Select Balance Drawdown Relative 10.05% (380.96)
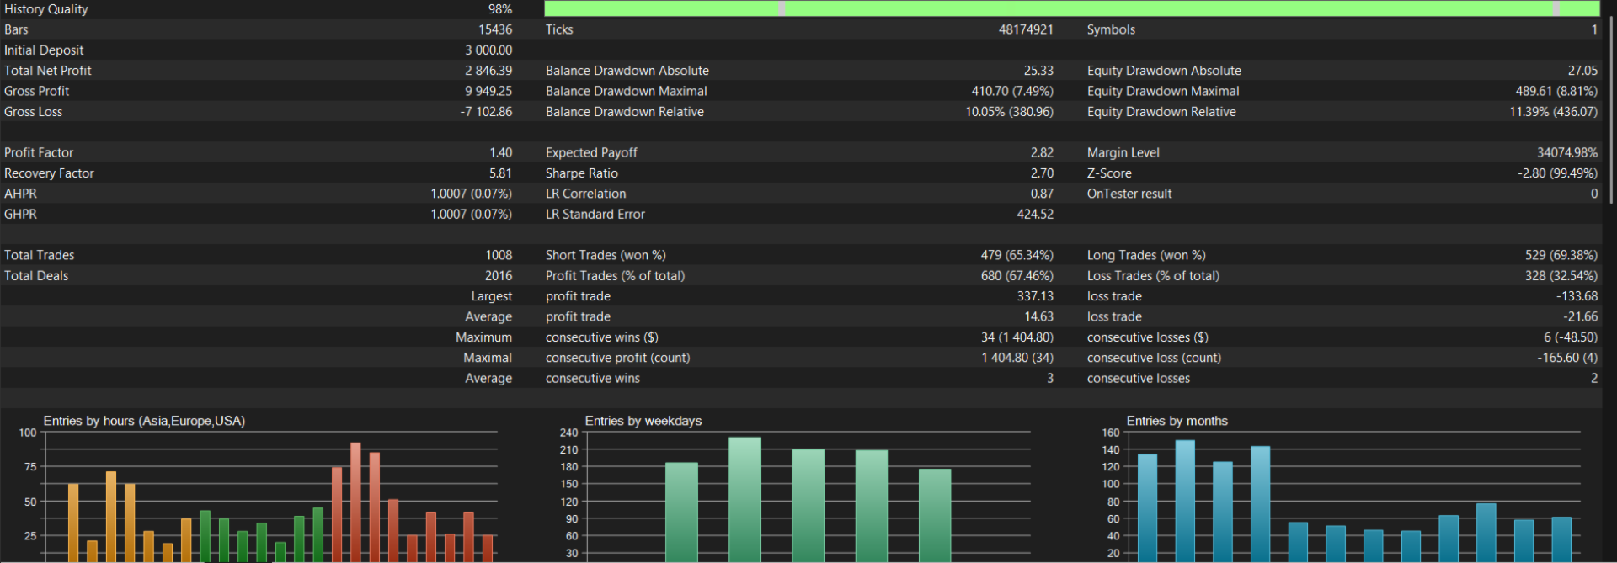The image size is (1617, 563). 1009,112
